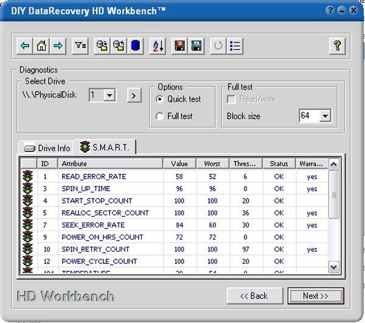Click the Status column header

[x=279, y=164]
